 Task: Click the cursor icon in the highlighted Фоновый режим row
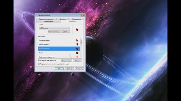(77, 49)
